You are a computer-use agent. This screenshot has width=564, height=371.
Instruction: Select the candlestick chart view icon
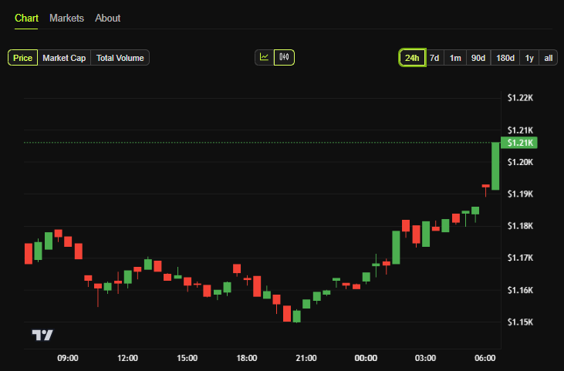(x=284, y=58)
